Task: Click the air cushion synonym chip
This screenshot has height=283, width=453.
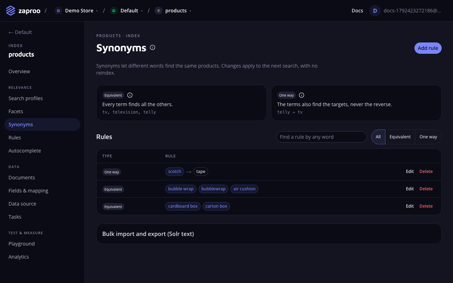Action: [x=244, y=189]
